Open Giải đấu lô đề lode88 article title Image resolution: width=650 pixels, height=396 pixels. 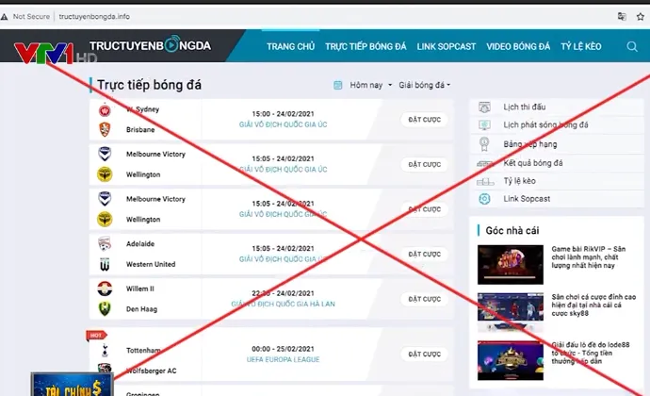591,353
